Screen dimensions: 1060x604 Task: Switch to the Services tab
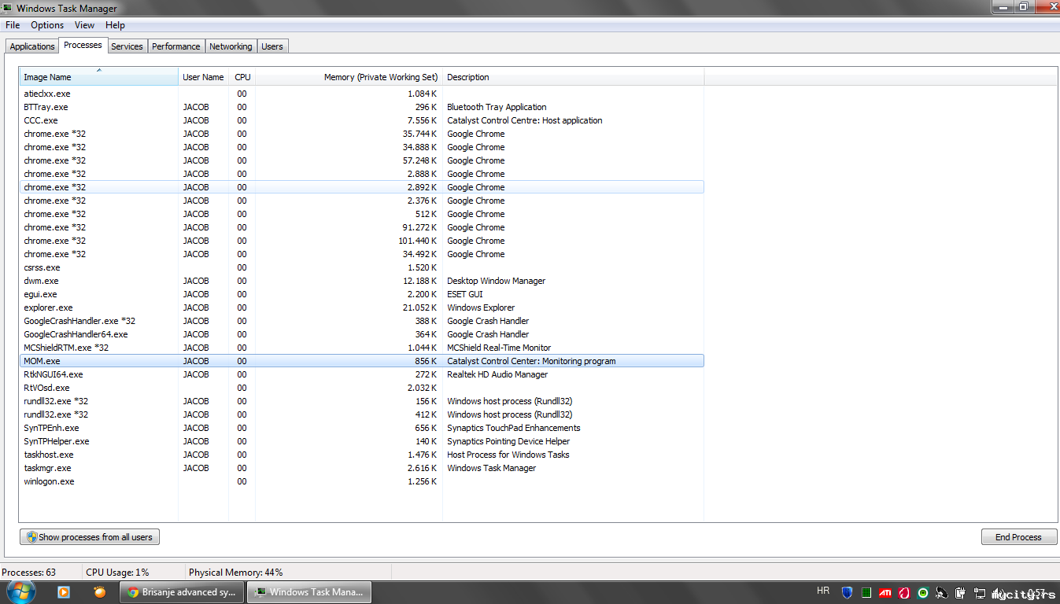127,46
